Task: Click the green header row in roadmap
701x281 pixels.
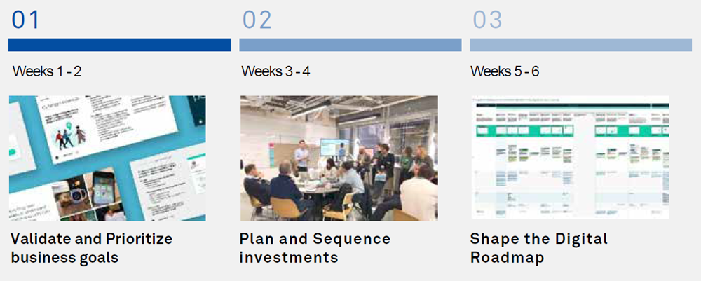Action: tap(569, 130)
